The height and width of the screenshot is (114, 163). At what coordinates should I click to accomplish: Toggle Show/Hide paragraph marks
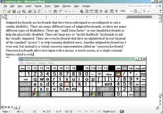tap(117, 11)
